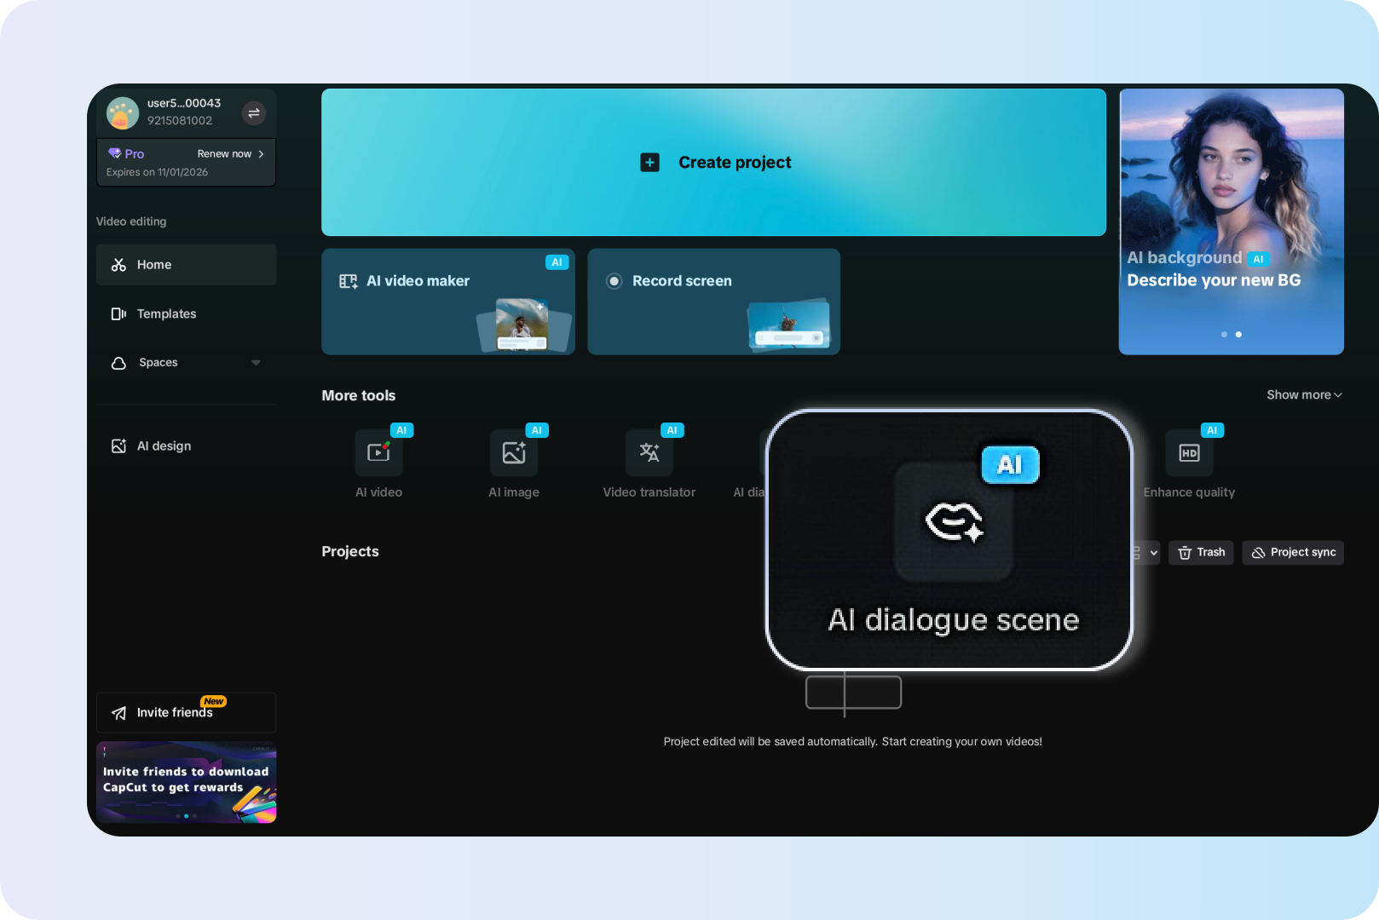Open the AI video maker card

coord(447,301)
